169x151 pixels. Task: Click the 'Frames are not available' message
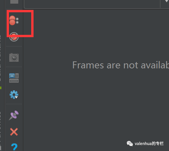click(x=121, y=65)
